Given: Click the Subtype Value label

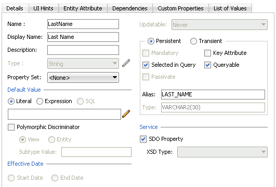Looking at the screenshot, I should tap(38, 152).
